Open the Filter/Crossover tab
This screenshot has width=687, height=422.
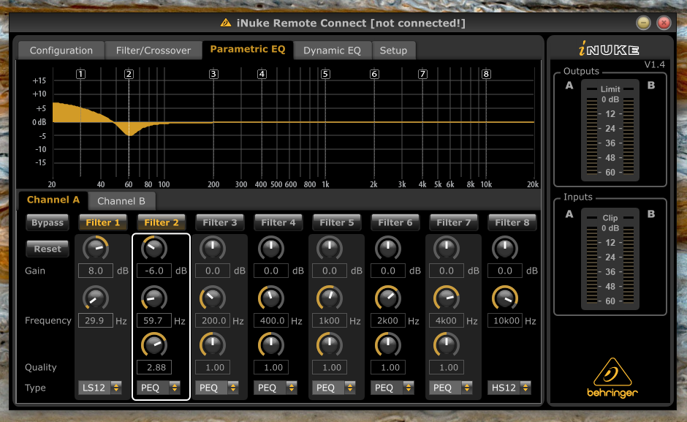click(x=153, y=50)
